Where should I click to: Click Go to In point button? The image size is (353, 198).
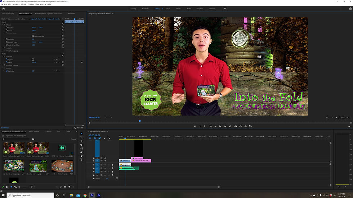coord(210,126)
